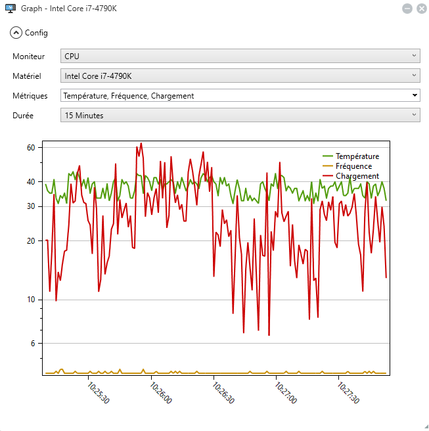Image resolution: width=429 pixels, height=431 pixels.
Task: Open the Matériel Intel Core i7-4790K dropdown
Action: (x=240, y=76)
